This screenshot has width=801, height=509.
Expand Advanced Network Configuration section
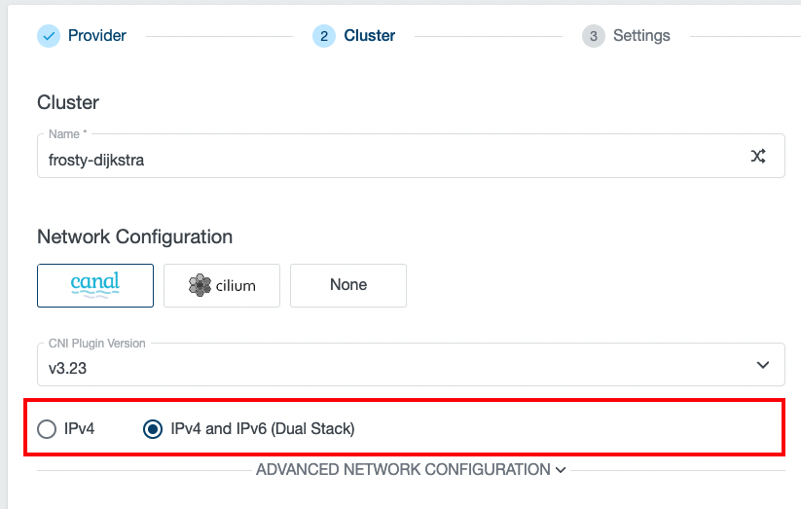pyautogui.click(x=403, y=470)
